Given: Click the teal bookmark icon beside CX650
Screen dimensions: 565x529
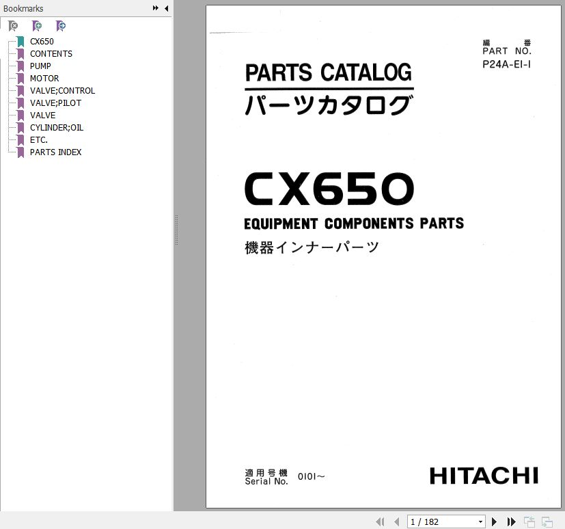Looking at the screenshot, I should click(21, 42).
